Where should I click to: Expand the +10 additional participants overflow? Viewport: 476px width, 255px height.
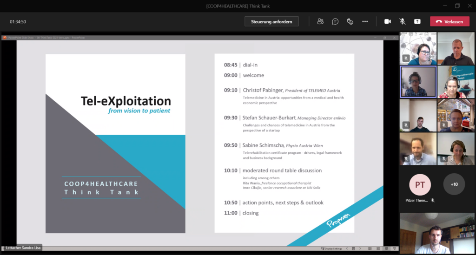(454, 184)
